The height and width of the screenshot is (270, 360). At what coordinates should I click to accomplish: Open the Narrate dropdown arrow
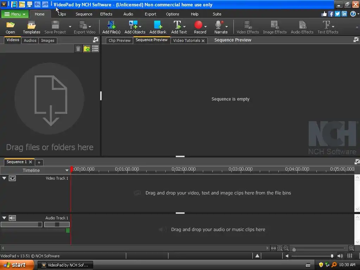coord(227,27)
